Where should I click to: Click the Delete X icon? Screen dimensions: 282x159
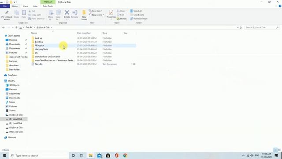coord(67,12)
